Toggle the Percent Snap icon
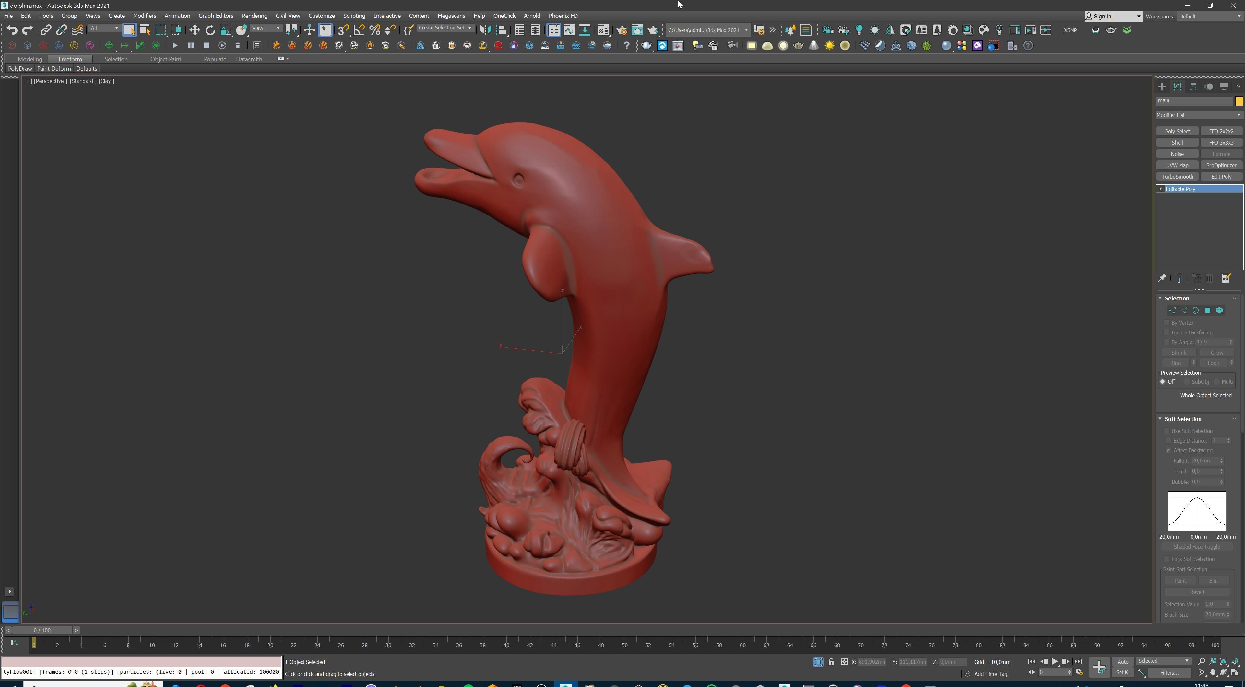Image resolution: width=1245 pixels, height=687 pixels. pos(374,30)
